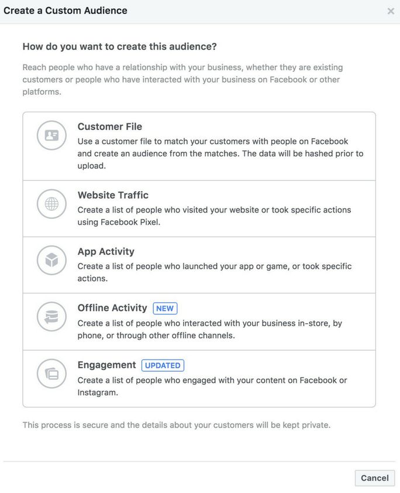Click the Cancel button
This screenshot has width=400, height=493.
click(x=374, y=478)
